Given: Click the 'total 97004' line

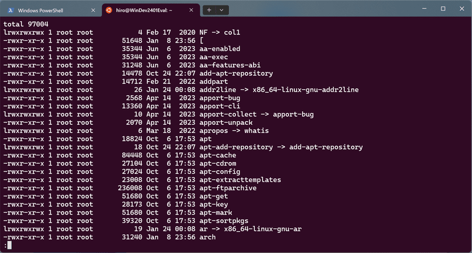Looking at the screenshot, I should point(26,24).
